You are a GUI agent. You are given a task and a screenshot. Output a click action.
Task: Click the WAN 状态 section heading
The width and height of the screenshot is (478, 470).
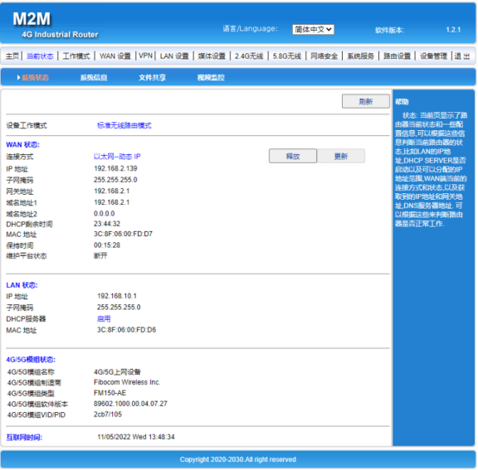pos(23,144)
